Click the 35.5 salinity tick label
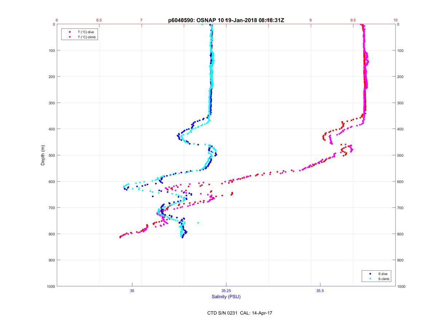This screenshot has width=437, height=322. (320, 291)
